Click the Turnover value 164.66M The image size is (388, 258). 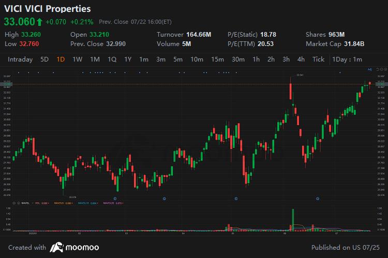[199, 35]
